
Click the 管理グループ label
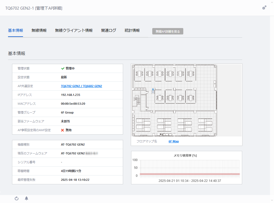[26, 112]
